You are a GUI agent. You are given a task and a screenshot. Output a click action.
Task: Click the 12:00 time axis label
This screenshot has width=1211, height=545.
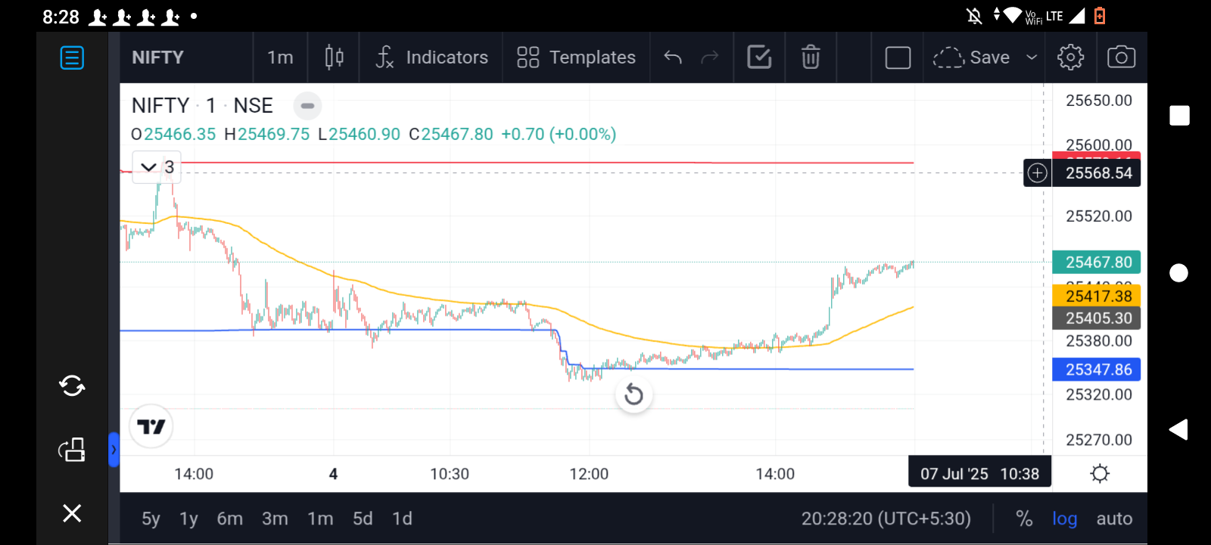click(x=589, y=474)
